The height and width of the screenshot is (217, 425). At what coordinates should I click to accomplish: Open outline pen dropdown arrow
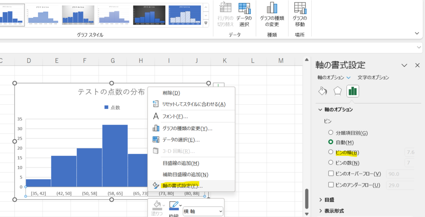click(x=181, y=205)
